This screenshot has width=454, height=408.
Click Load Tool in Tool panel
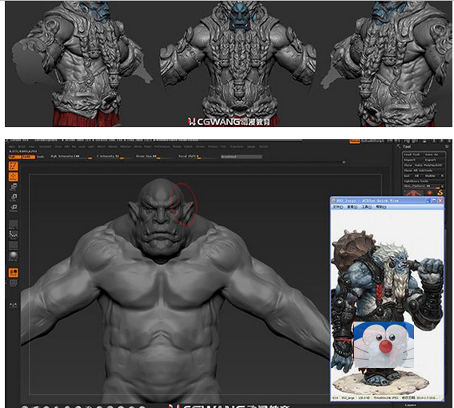tap(412, 154)
